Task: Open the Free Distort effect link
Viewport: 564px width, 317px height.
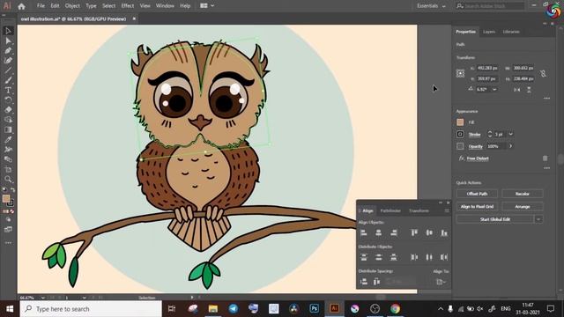Action: 478,158
